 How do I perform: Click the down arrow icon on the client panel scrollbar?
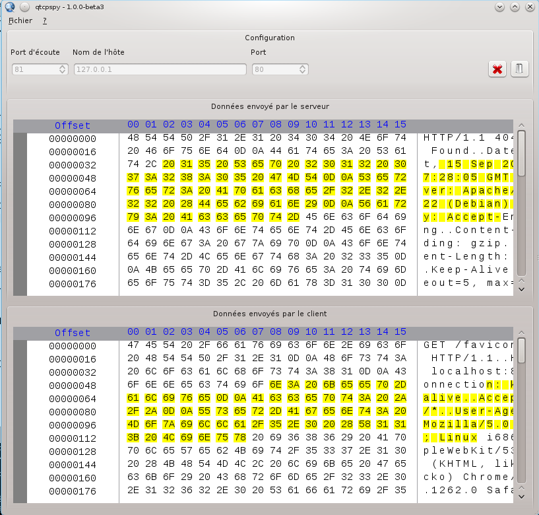[522, 496]
